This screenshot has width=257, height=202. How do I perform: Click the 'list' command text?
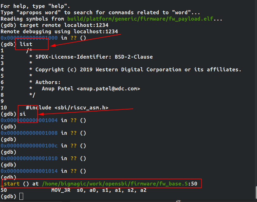click(26, 44)
